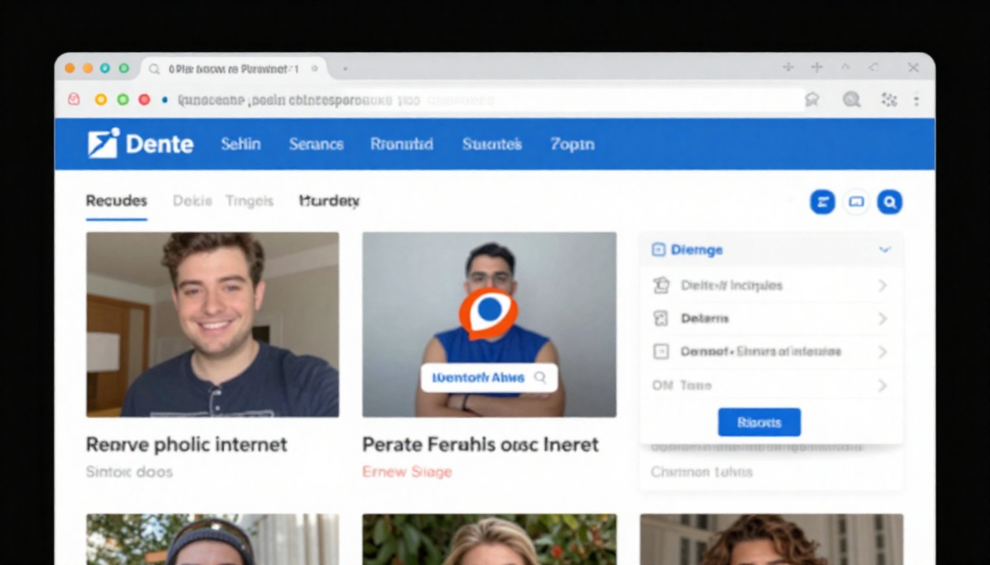Open the Senin menu in navigation bar
This screenshot has height=565, width=990.
pos(241,144)
